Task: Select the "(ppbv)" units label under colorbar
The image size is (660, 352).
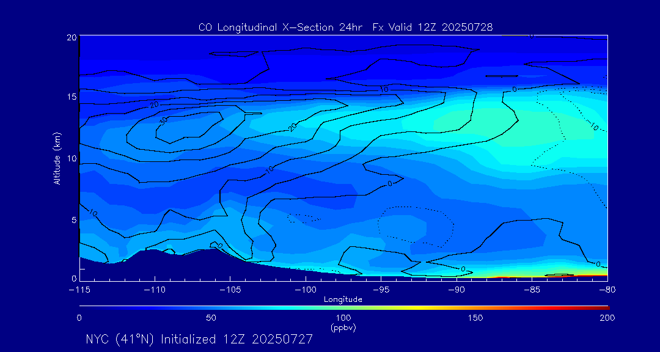Action: coord(343,328)
